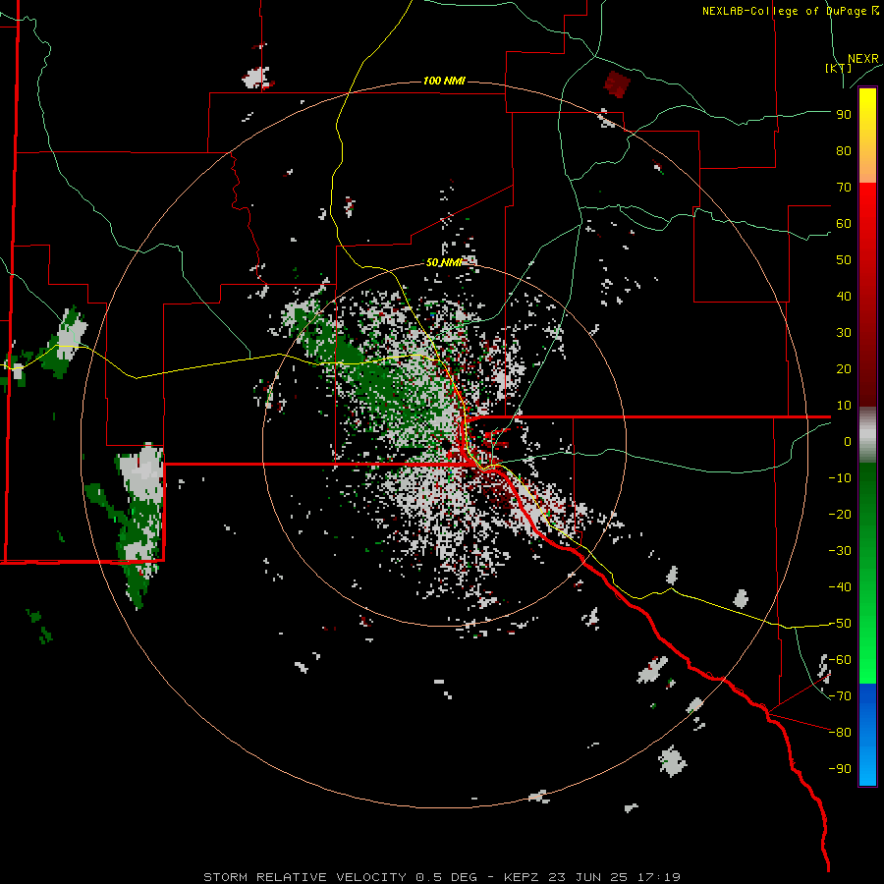This screenshot has width=884, height=884.
Task: Click the KEPZ radar site identifier
Action: click(521, 877)
